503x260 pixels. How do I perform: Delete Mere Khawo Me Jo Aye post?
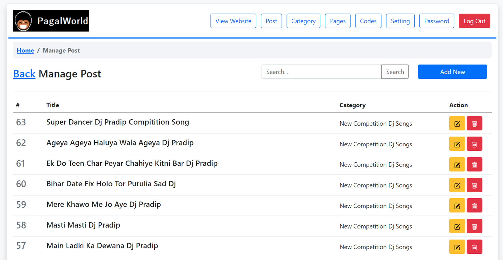474,206
